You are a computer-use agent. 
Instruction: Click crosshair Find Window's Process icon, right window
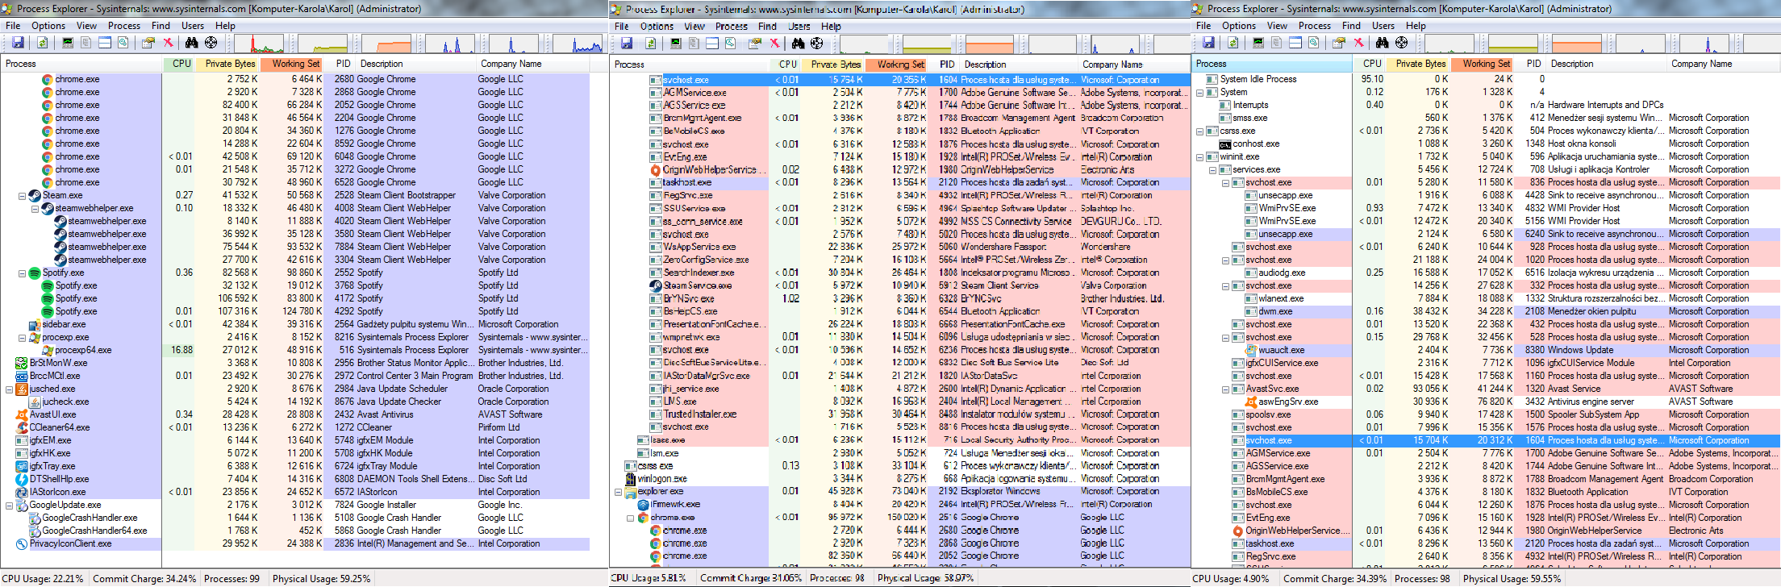pyautogui.click(x=1401, y=43)
